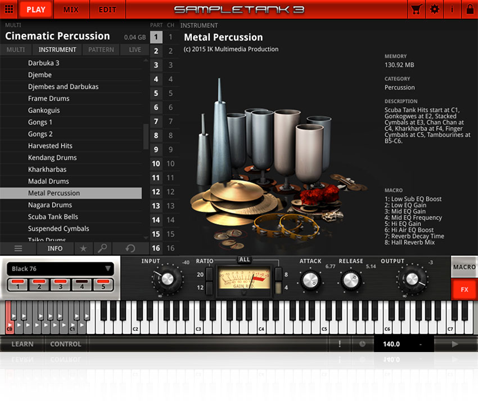The image size is (478, 414).
Task: Click the undo arrow icon below the list
Action: 130,248
